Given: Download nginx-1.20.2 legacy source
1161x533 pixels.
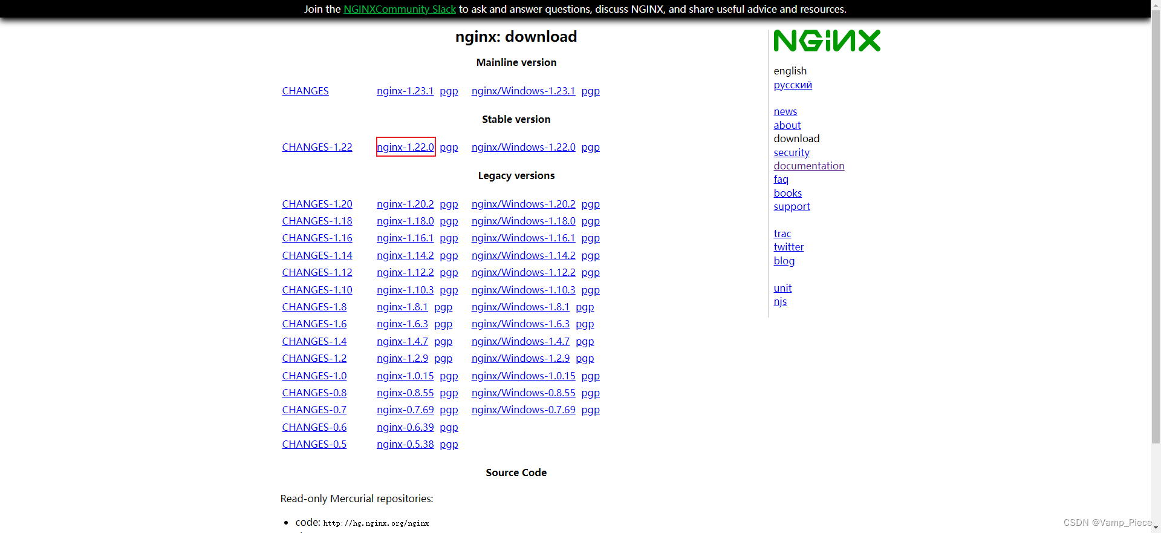Looking at the screenshot, I should click(405, 204).
